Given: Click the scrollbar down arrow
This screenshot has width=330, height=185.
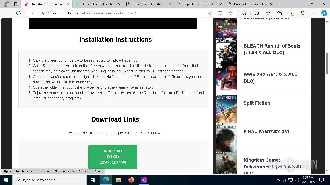Looking at the screenshot, I should click(327, 170).
